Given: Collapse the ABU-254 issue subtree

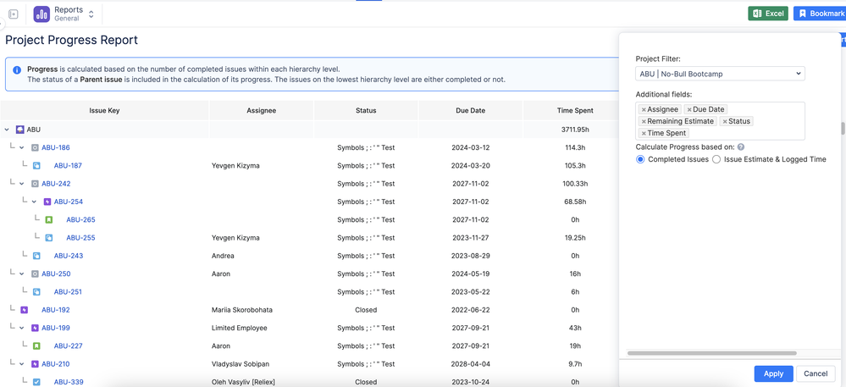Looking at the screenshot, I should point(35,202).
